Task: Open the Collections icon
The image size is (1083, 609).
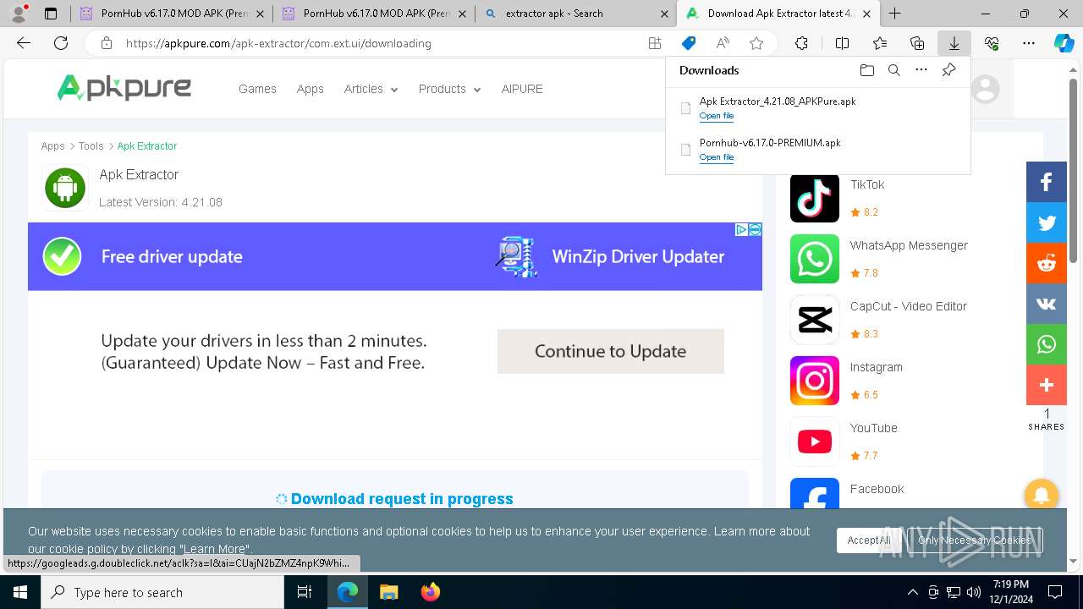Action: [917, 43]
